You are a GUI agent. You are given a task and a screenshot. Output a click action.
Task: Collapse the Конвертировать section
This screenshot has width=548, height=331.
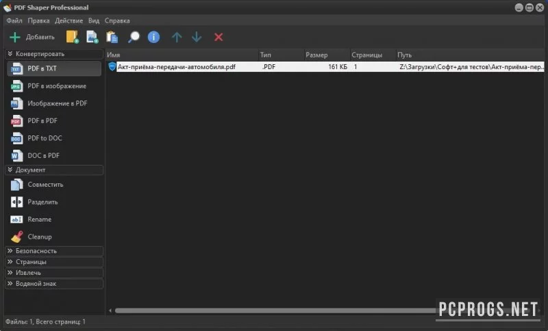(x=54, y=54)
